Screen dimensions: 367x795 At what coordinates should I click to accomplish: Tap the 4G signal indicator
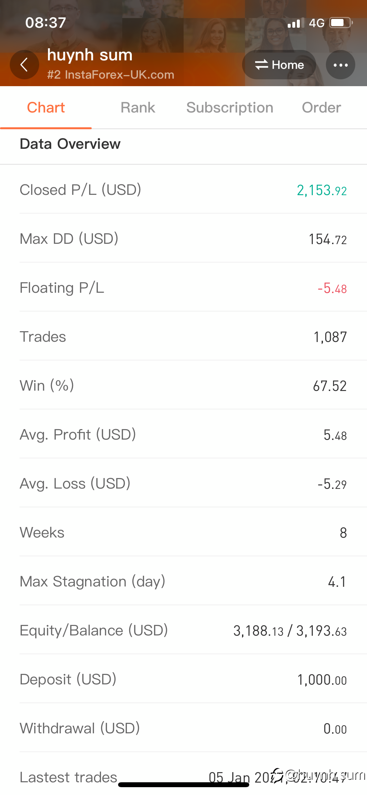pos(316,23)
